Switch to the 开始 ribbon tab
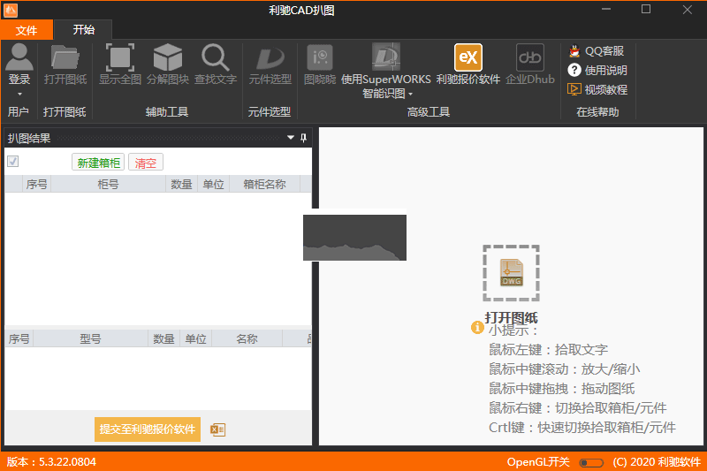Image resolution: width=707 pixels, height=471 pixels. [x=84, y=29]
